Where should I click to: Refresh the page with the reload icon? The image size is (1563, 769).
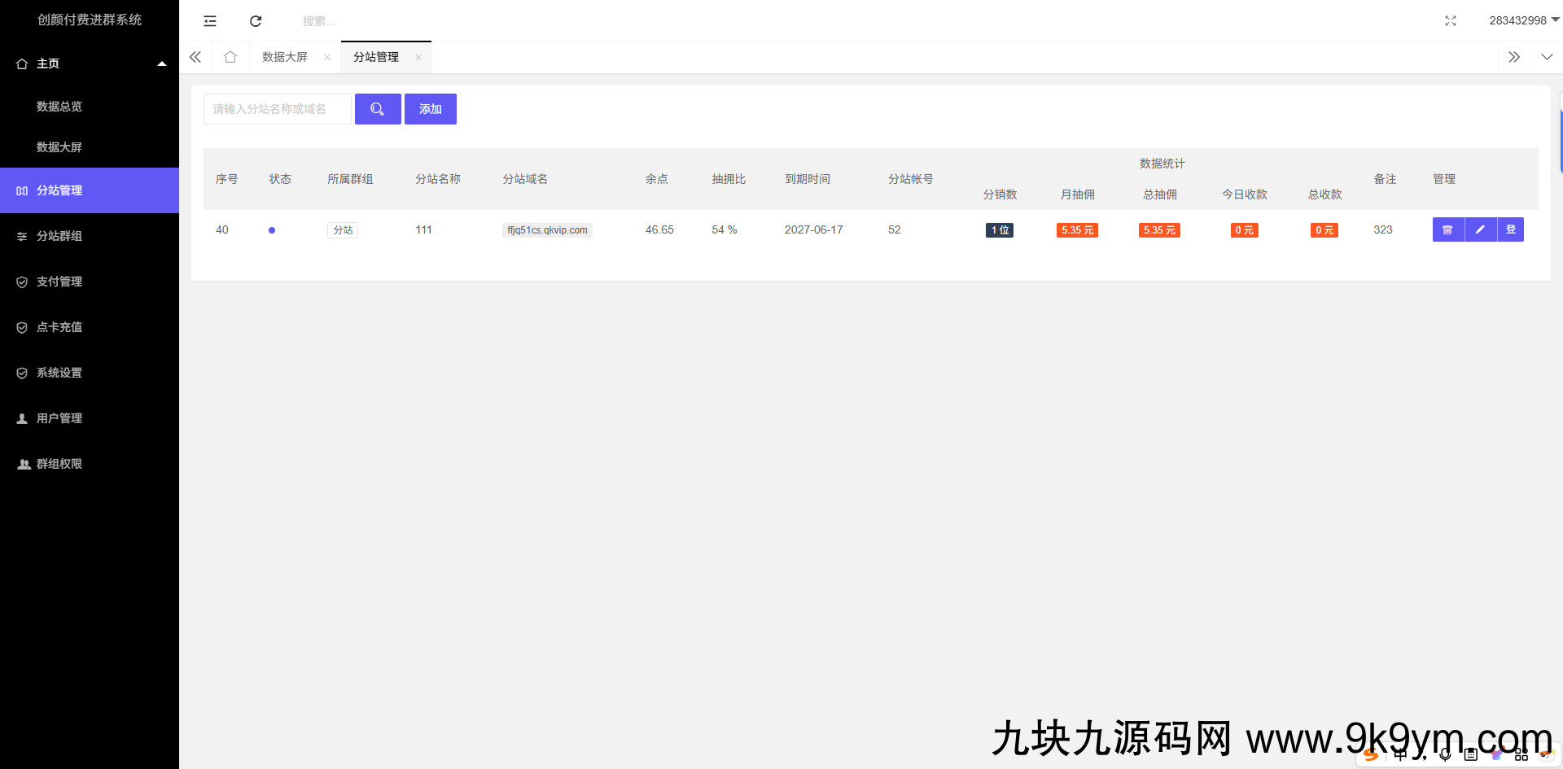(x=255, y=20)
